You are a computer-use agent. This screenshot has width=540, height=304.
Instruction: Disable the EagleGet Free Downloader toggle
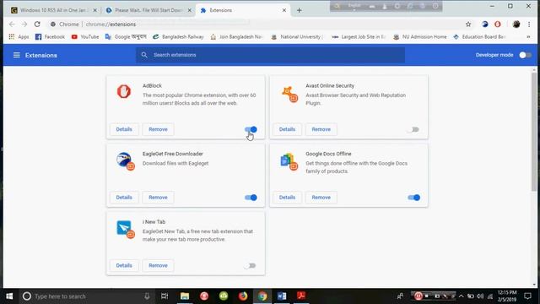251,198
